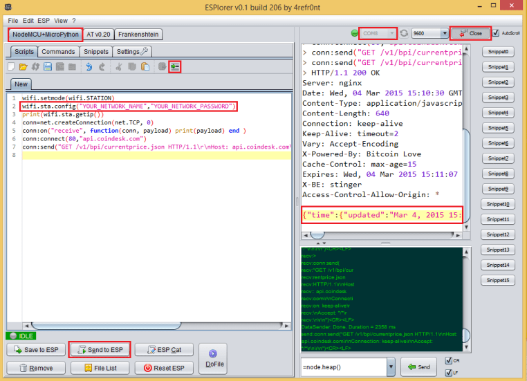Screen dimensions: 527x381
Task: Click the redo arrow icon
Action: click(x=102, y=67)
